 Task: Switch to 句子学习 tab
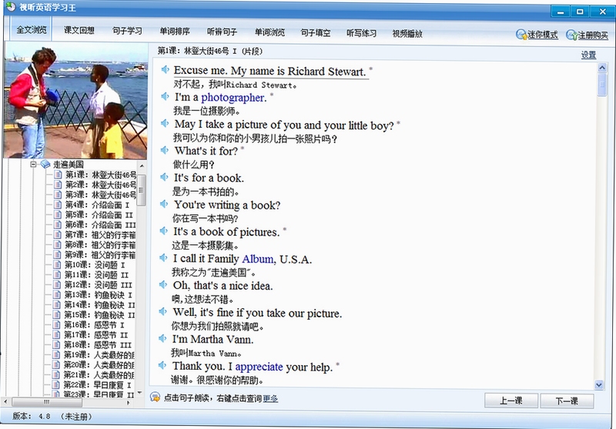pos(127,31)
